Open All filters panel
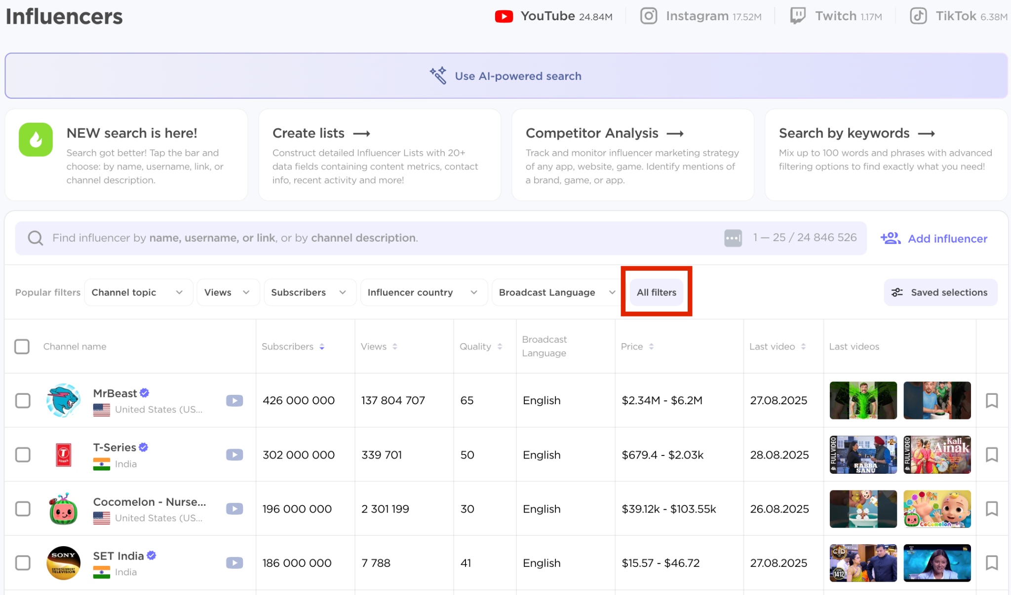Image resolution: width=1011 pixels, height=595 pixels. click(x=656, y=292)
